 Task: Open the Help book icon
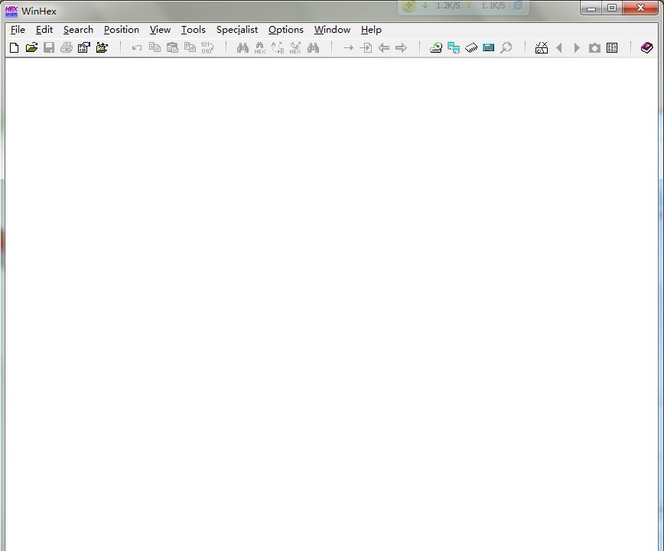[647, 47]
